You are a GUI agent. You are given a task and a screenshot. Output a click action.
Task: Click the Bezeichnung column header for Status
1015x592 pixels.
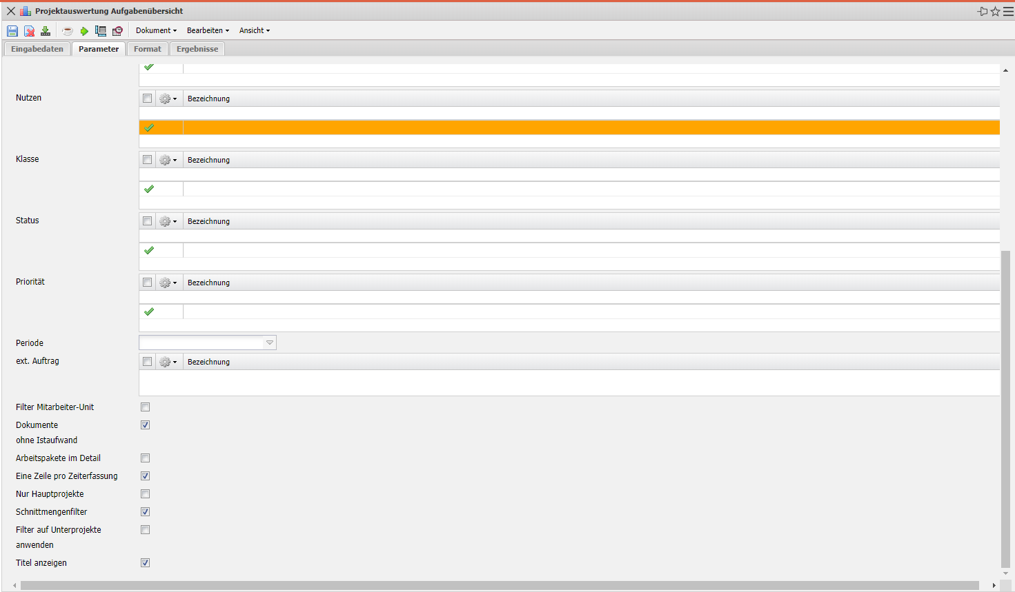pos(208,221)
